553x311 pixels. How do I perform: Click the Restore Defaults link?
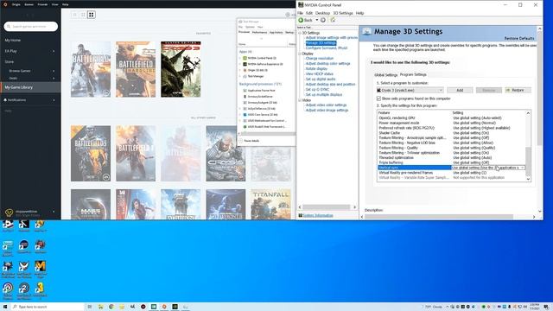click(519, 38)
